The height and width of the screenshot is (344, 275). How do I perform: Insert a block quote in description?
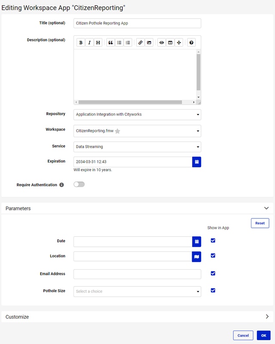(110, 43)
